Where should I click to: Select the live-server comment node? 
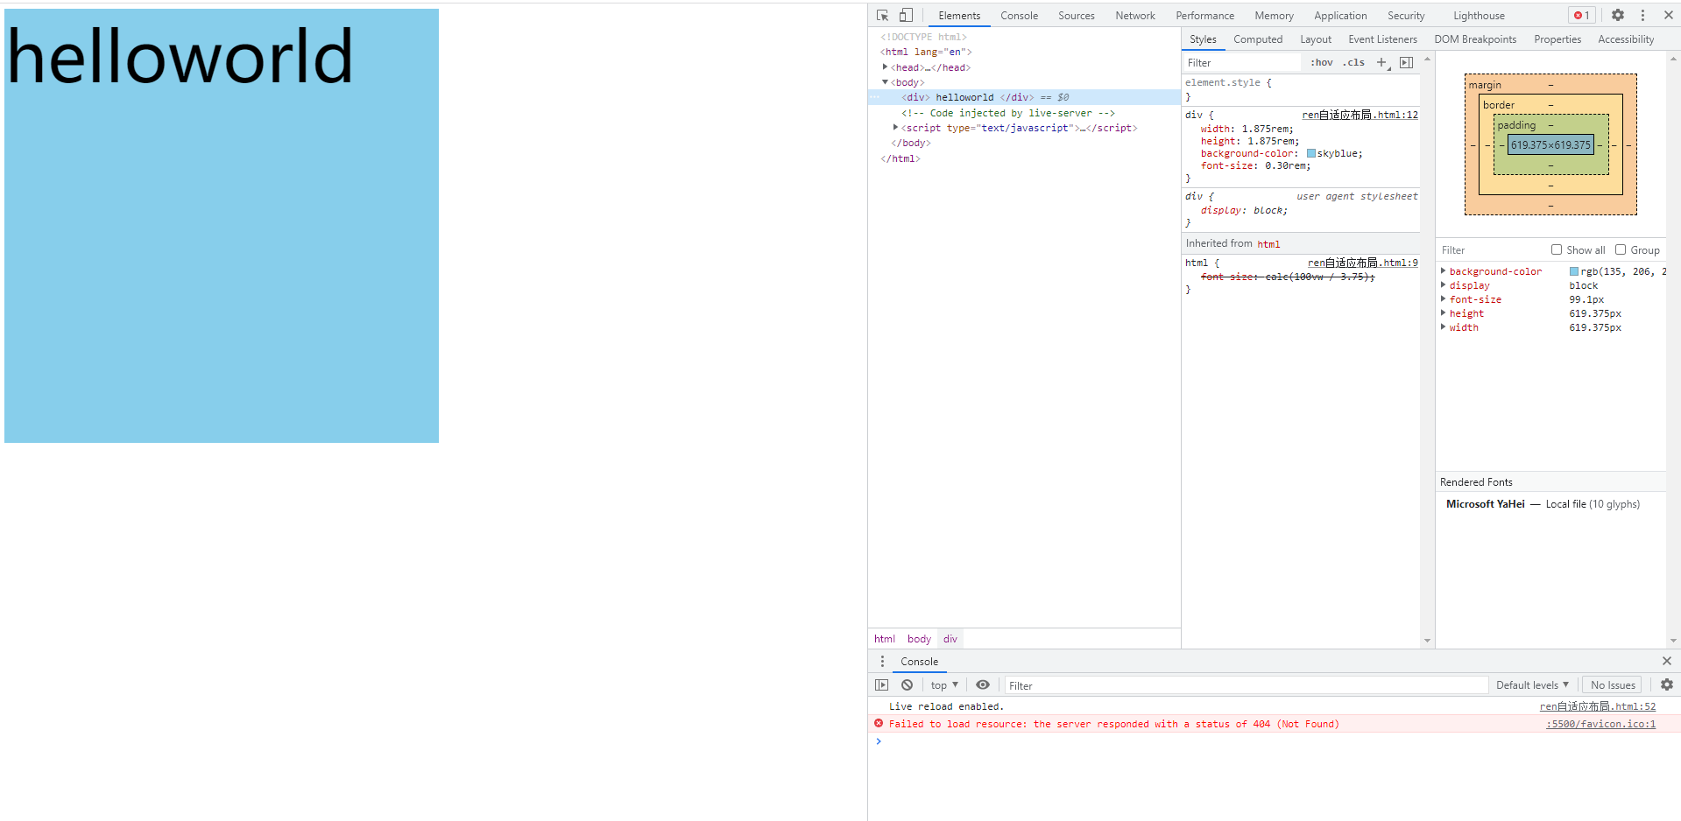click(1007, 113)
